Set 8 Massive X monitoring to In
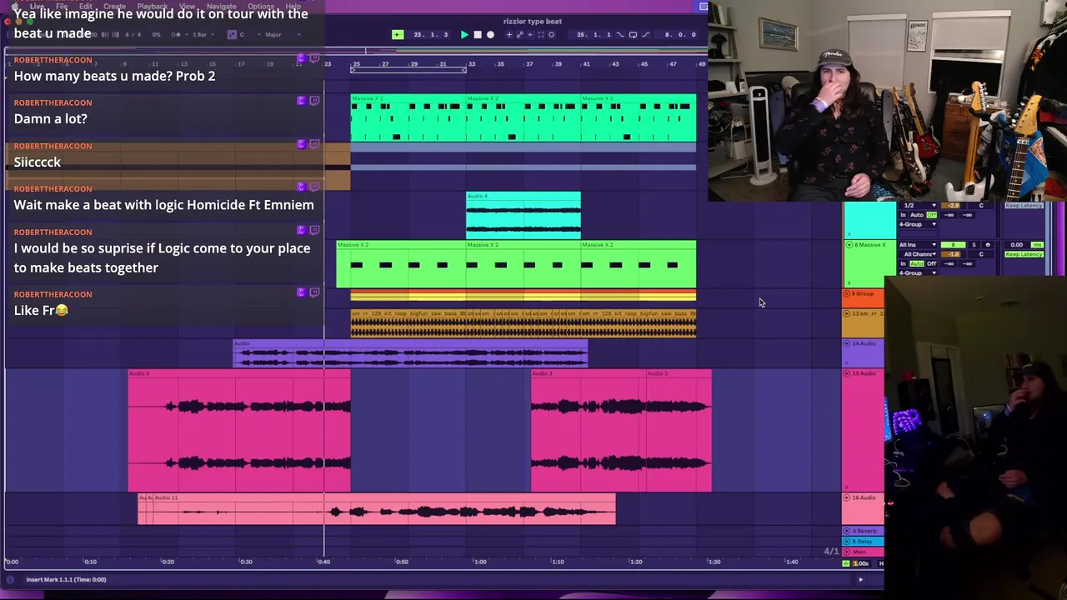1067x600 pixels. 903,263
